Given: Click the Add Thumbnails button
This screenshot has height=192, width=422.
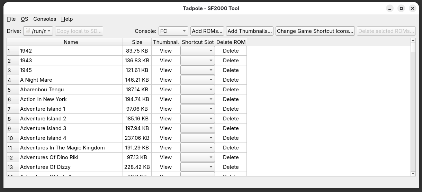Looking at the screenshot, I should point(250,31).
